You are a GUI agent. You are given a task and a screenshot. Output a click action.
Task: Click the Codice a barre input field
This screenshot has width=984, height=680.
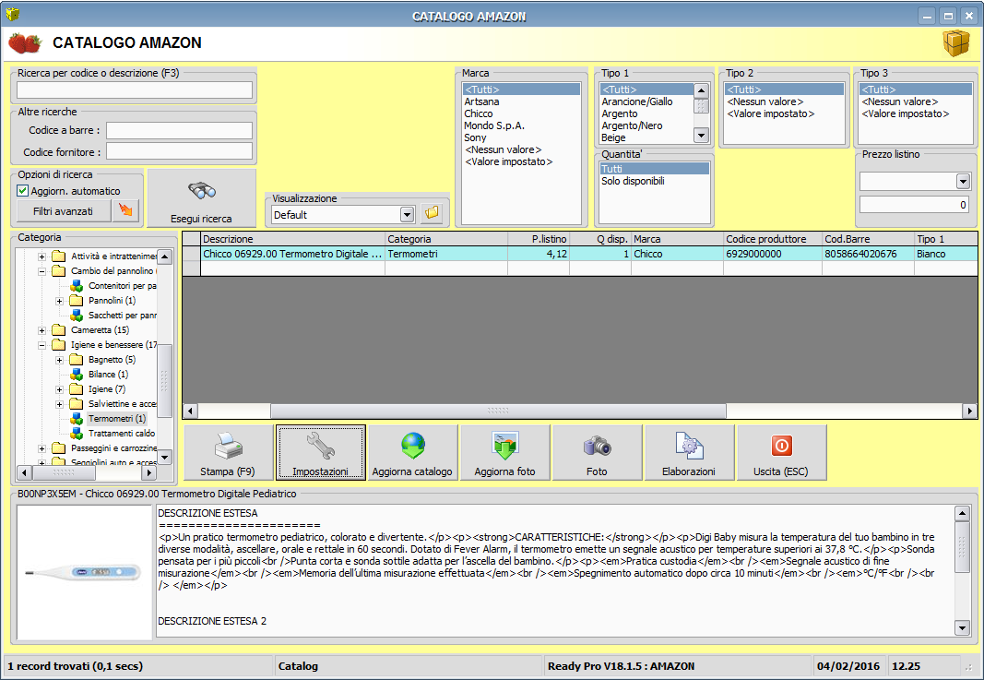[x=179, y=130]
